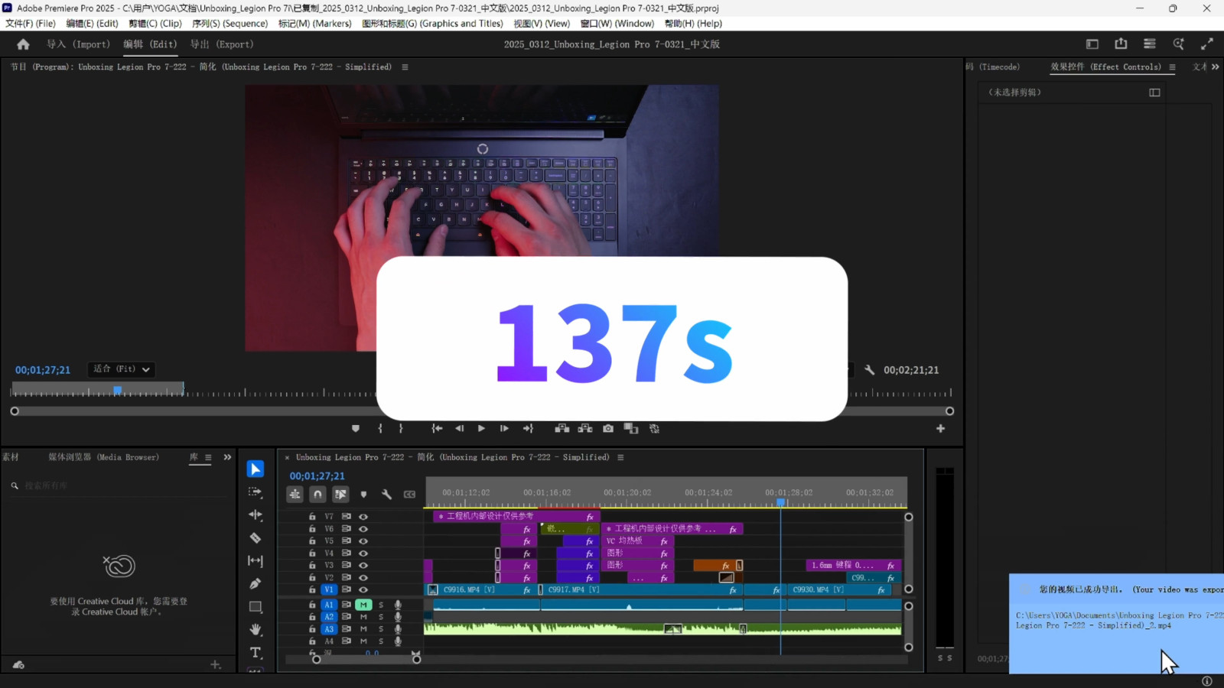Open the Fit zoom level dropdown
Image resolution: width=1224 pixels, height=688 pixels.
[x=122, y=369]
